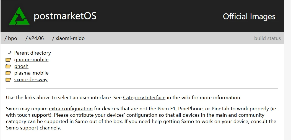Open the build status link
291x140 pixels.
click(267, 38)
